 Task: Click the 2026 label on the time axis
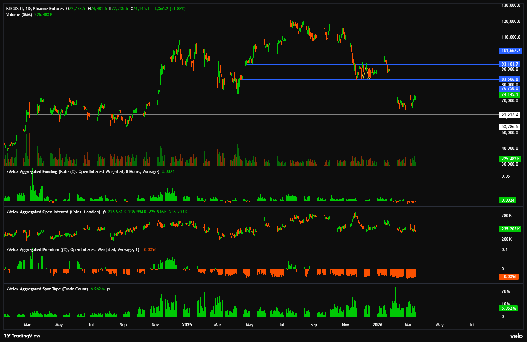coord(378,325)
